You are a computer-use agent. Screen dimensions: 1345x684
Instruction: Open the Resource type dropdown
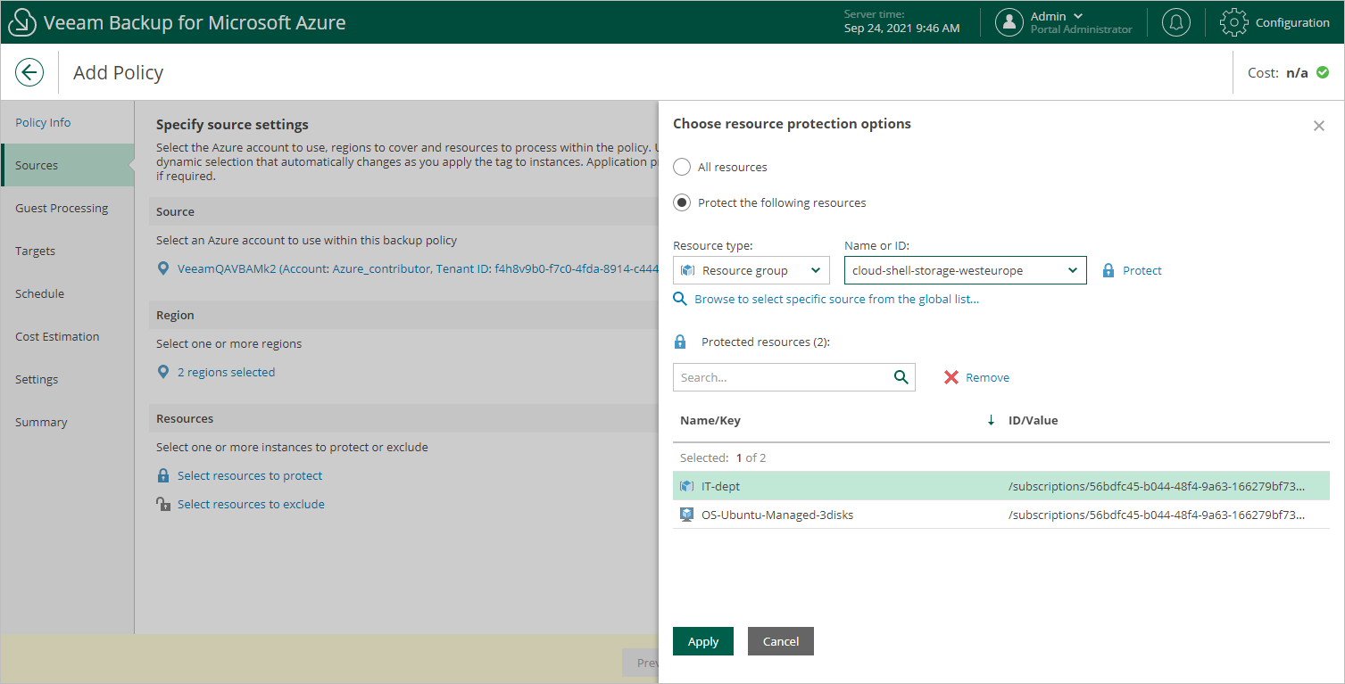pyautogui.click(x=751, y=270)
